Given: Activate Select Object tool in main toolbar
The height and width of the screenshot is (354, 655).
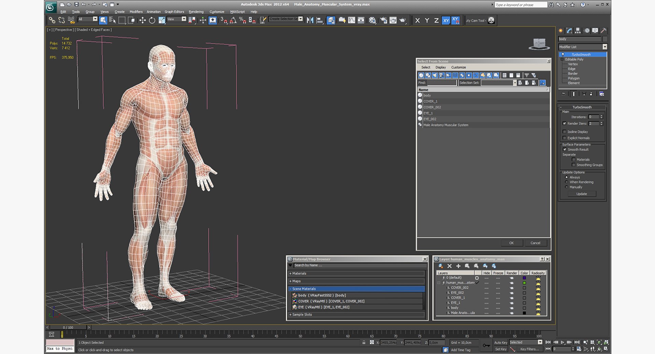Looking at the screenshot, I should (103, 20).
